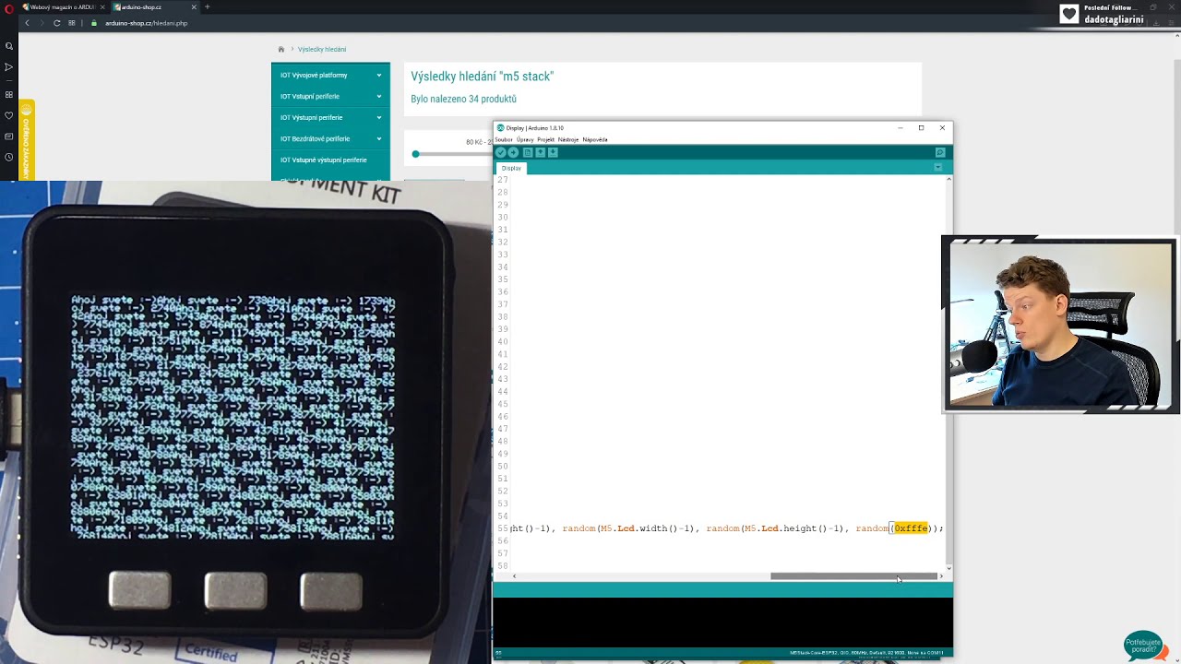Open the IOT Výstupní periferie category
Screen dimensions: 1181x664
pyautogui.click(x=312, y=117)
